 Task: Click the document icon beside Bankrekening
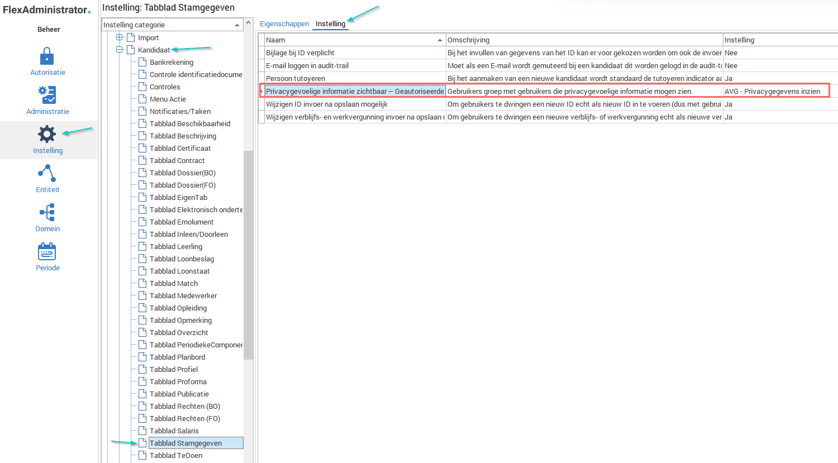[142, 62]
